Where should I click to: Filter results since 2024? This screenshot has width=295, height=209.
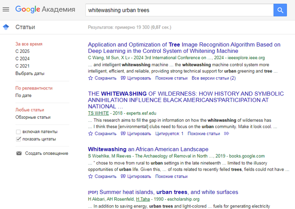22,59
